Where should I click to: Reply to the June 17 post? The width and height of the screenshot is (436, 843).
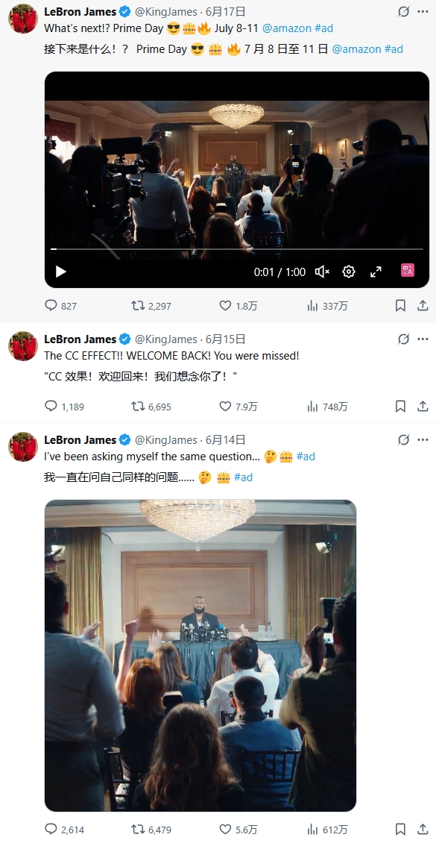point(51,305)
